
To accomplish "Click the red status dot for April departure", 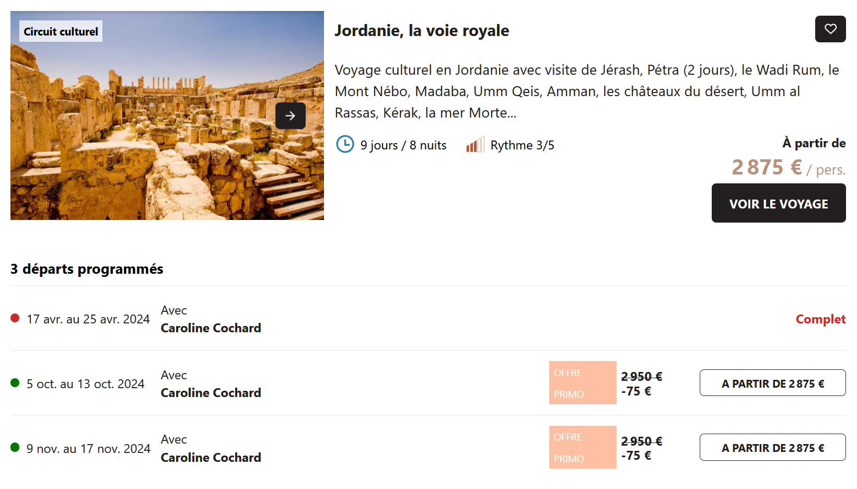I will (x=15, y=318).
